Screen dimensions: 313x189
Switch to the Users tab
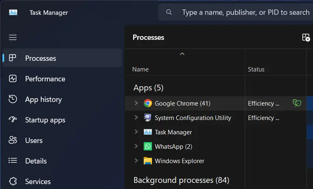pos(62,140)
